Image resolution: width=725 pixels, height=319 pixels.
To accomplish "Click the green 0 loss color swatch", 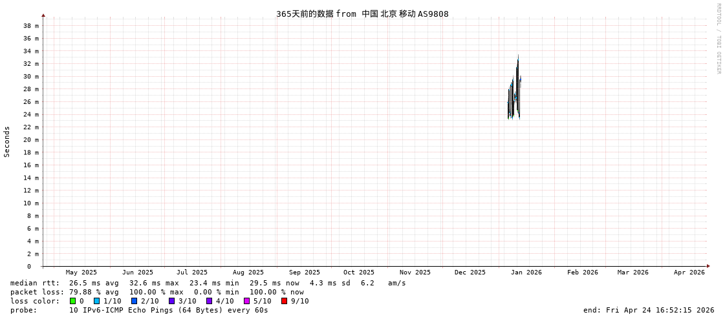I will click(73, 301).
